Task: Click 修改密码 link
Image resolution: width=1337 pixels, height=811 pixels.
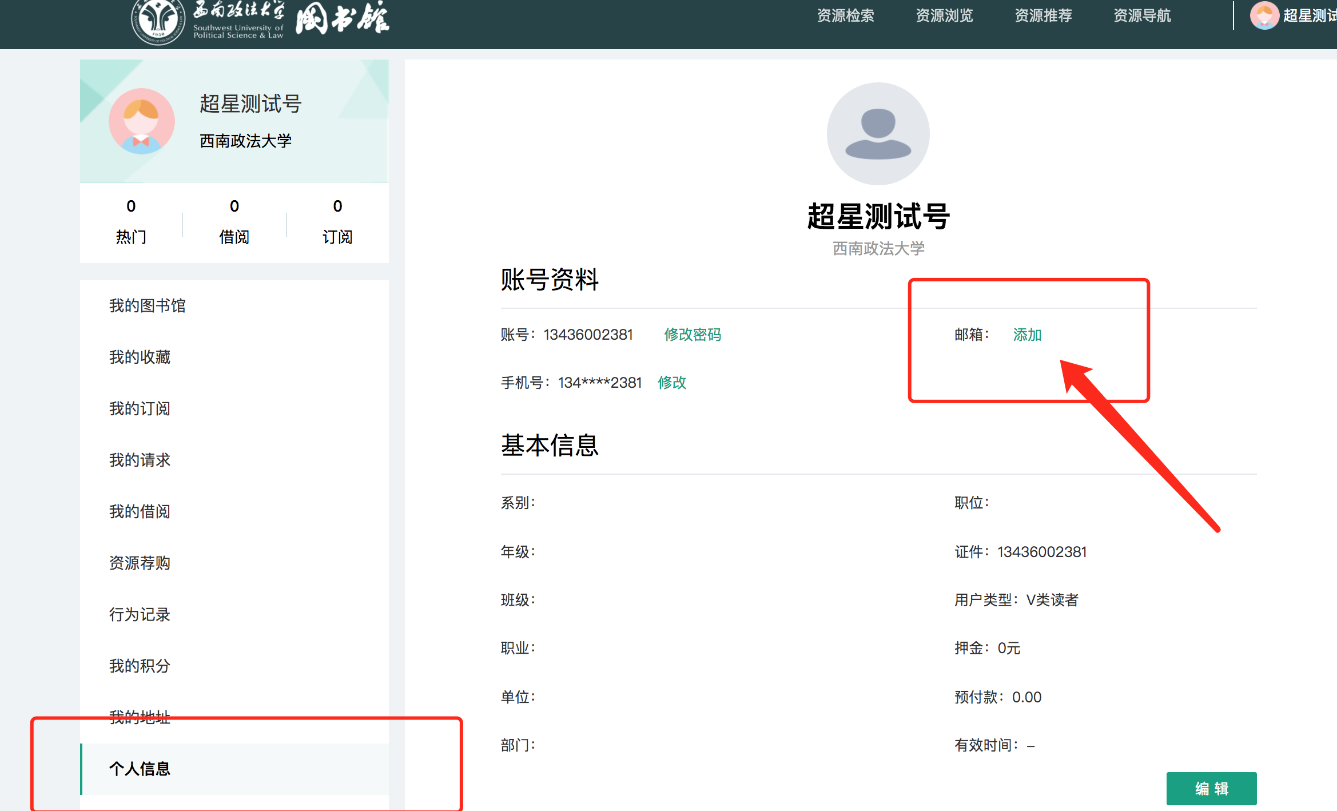Action: pyautogui.click(x=692, y=335)
